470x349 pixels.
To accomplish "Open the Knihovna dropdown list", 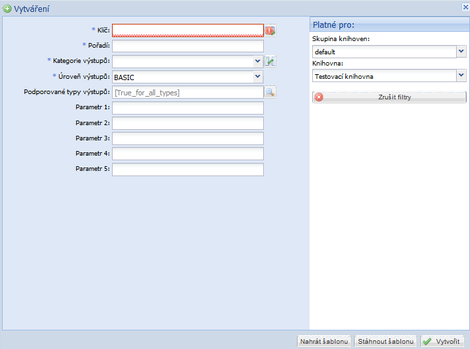I will click(x=461, y=76).
